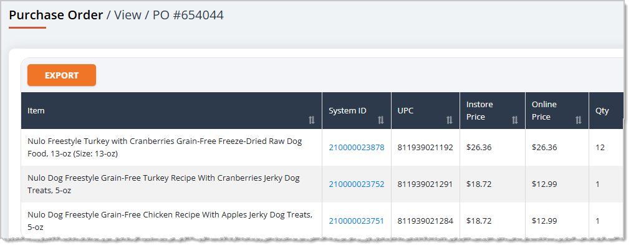
Task: Open System ID link 210000023751
Action: [356, 221]
